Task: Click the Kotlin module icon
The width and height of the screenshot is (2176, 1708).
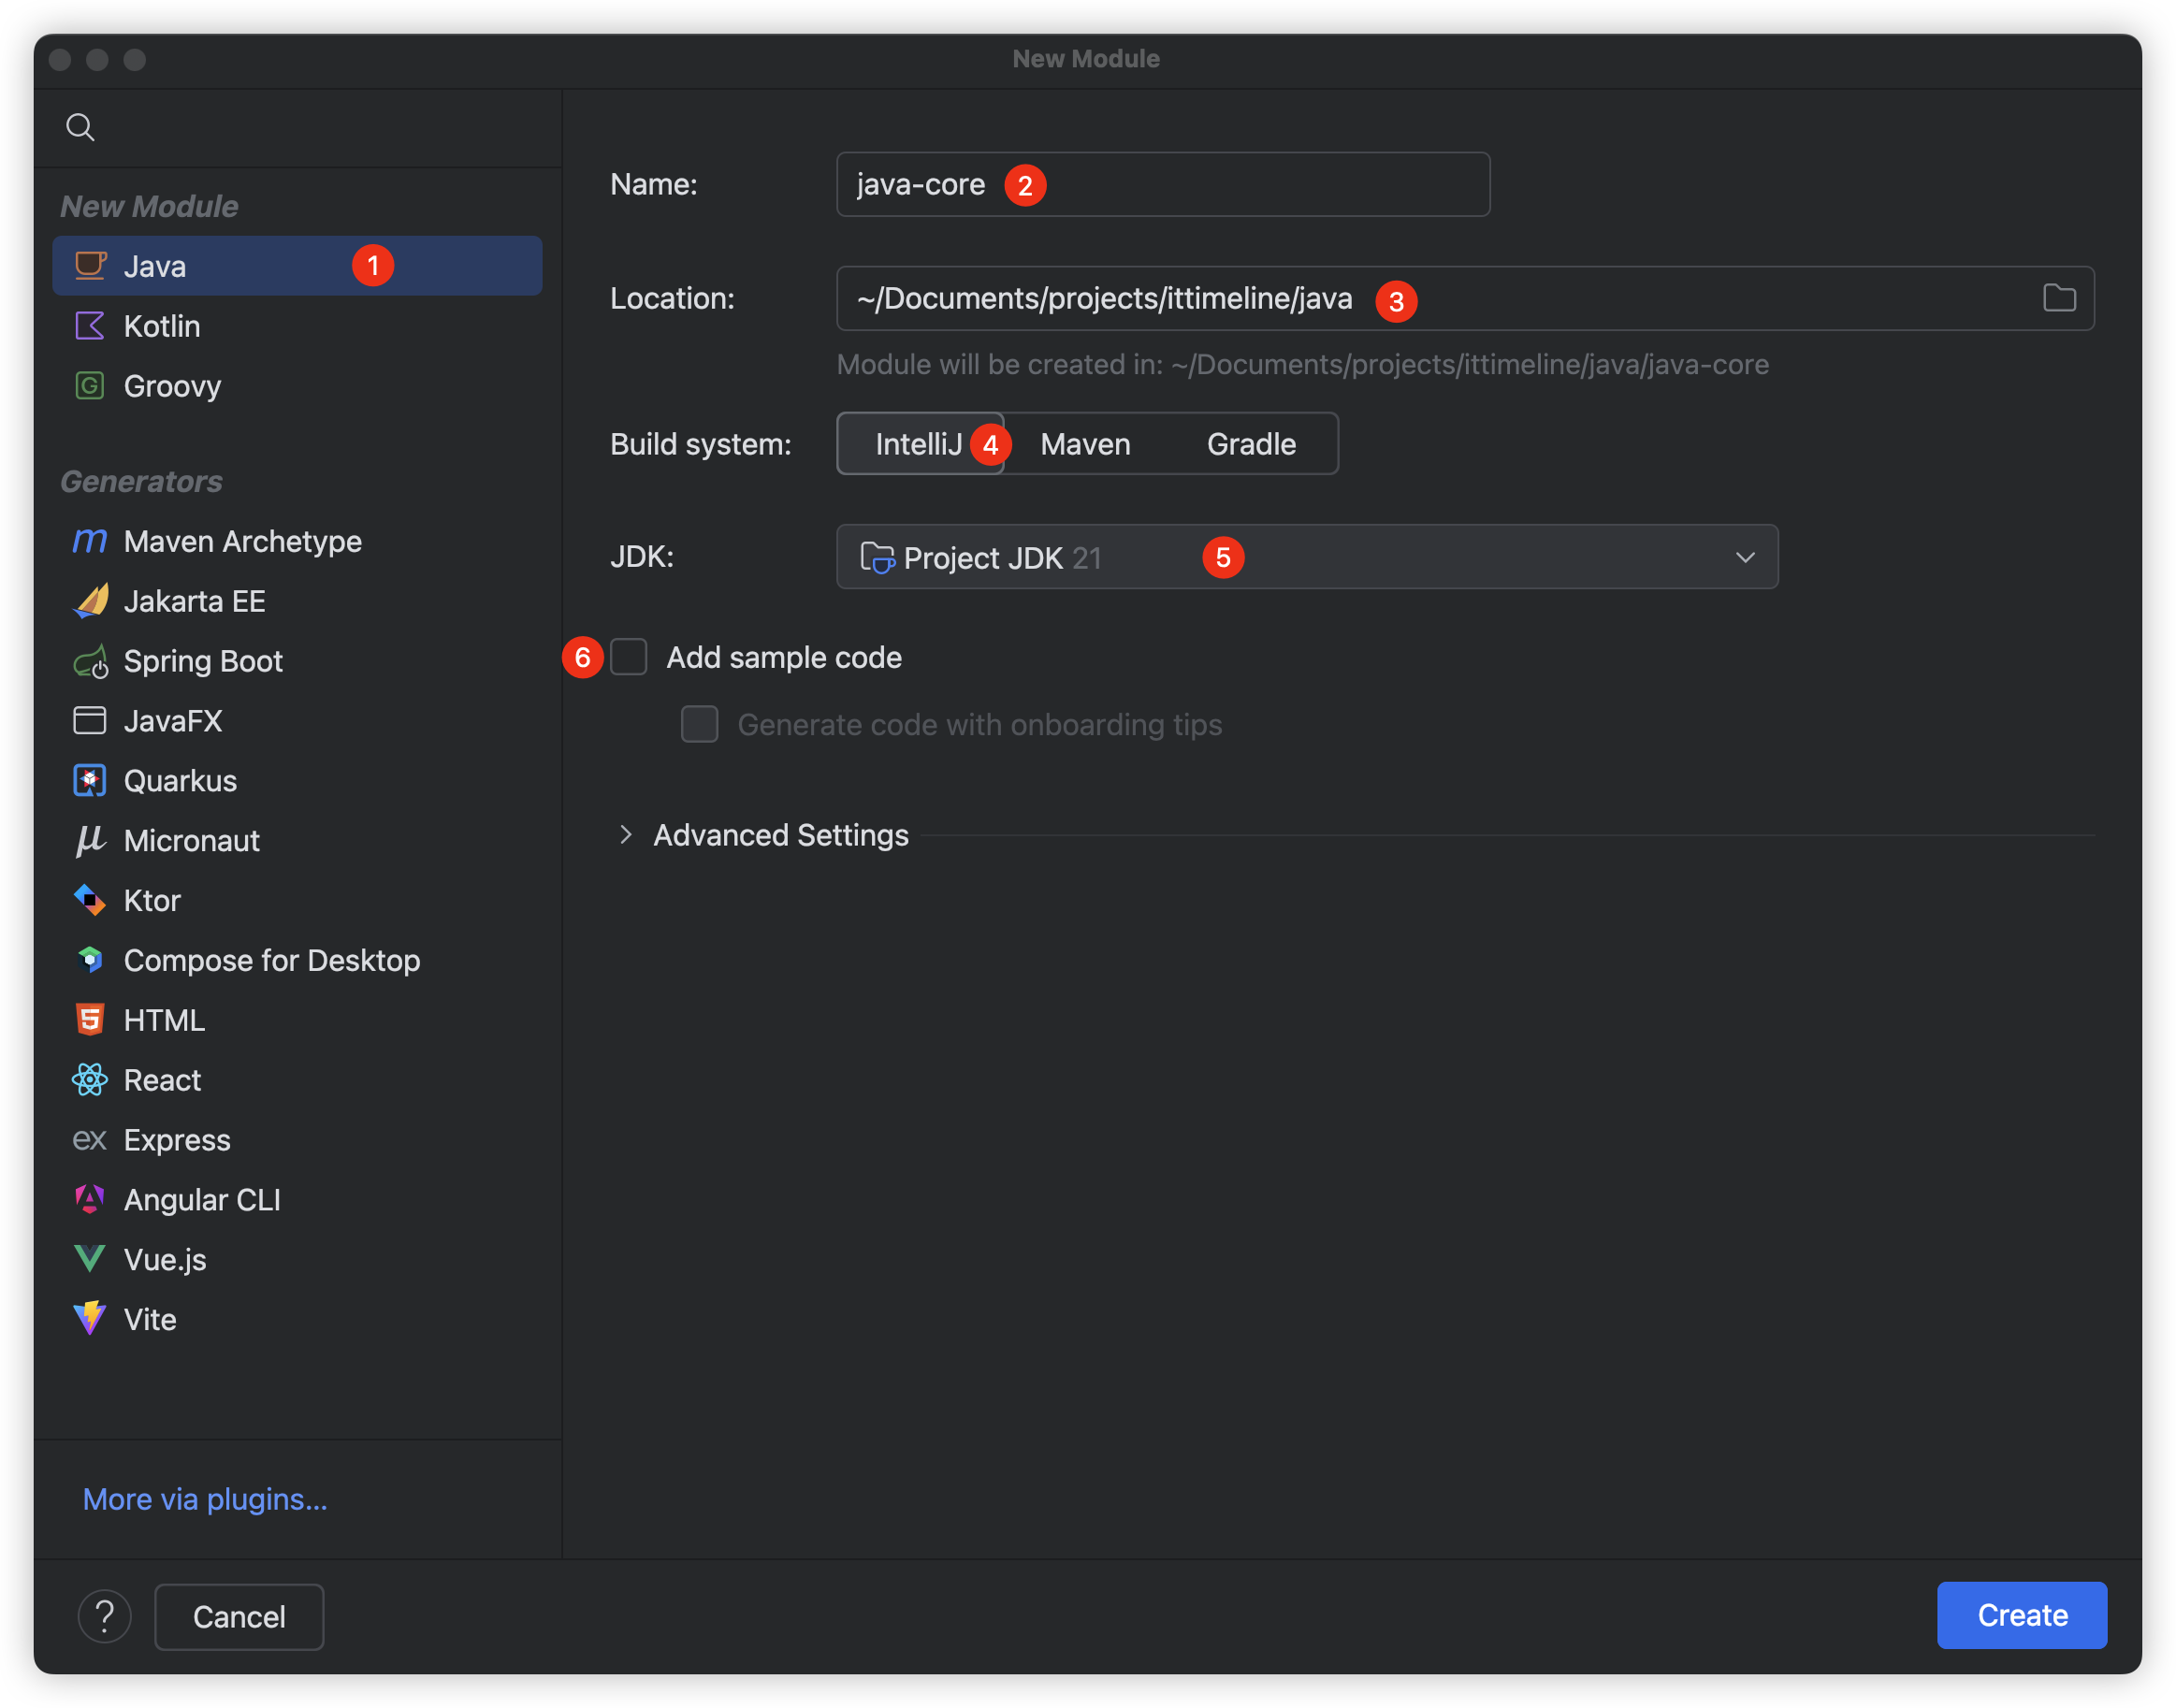Action: pyautogui.click(x=90, y=326)
